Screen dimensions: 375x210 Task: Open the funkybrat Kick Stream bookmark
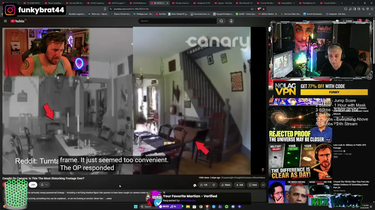click(337, 14)
